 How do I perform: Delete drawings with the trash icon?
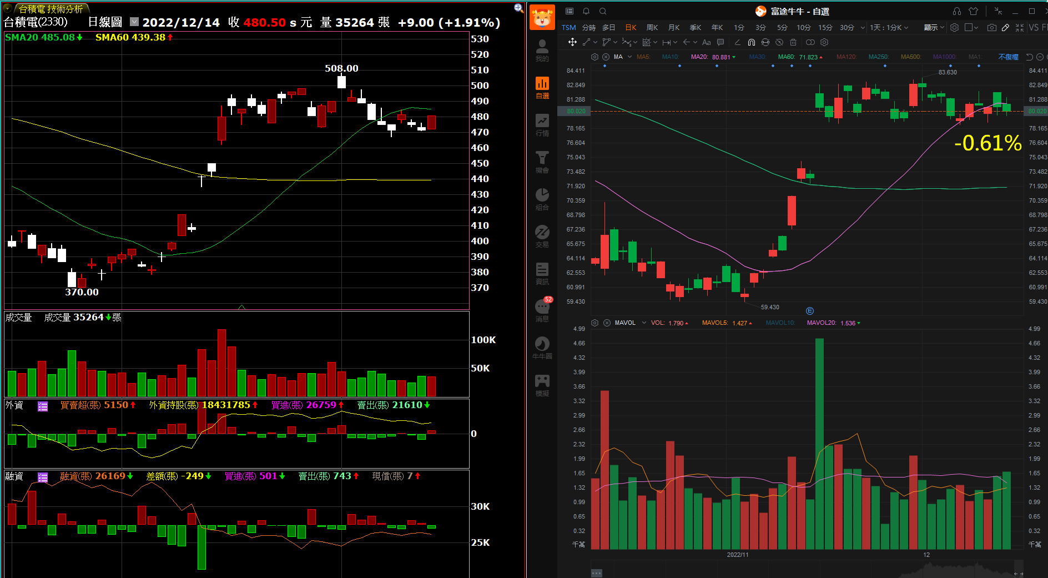pos(793,42)
